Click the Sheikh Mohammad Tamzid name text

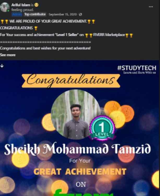pyautogui.click(x=78, y=149)
